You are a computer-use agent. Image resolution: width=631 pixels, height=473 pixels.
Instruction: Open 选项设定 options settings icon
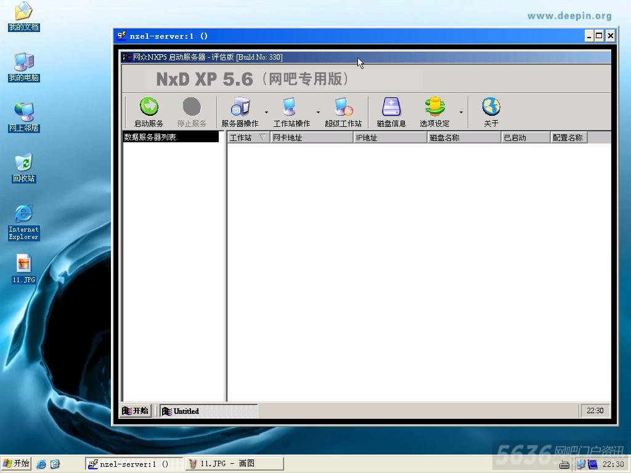pos(434,107)
